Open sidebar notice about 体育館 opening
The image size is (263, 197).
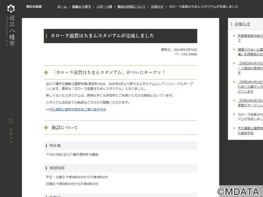coord(250,103)
